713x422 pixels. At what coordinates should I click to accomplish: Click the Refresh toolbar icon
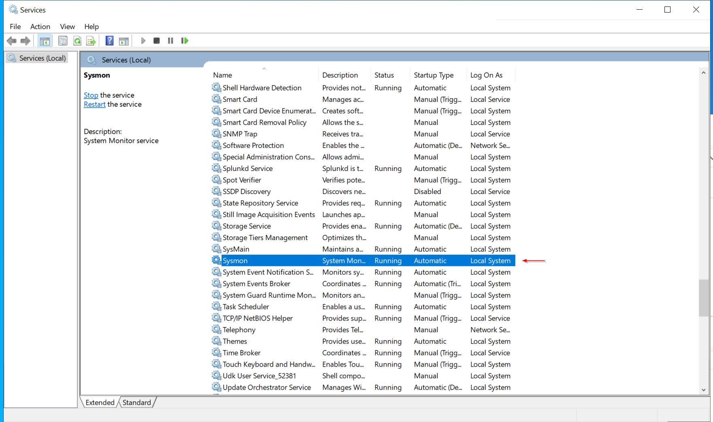(77, 41)
